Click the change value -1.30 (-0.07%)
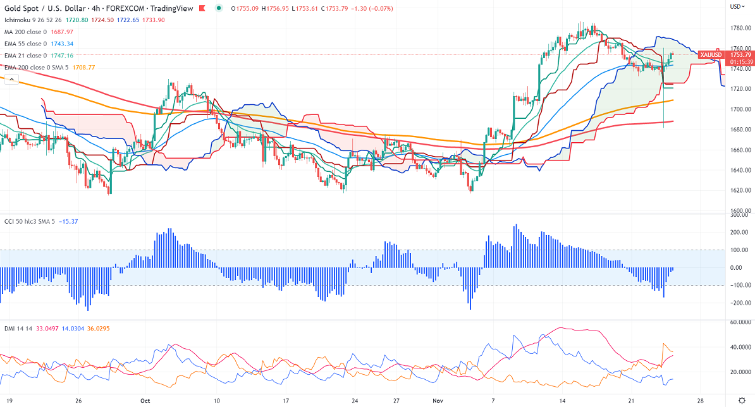Image resolution: width=755 pixels, height=407 pixels. (372, 8)
